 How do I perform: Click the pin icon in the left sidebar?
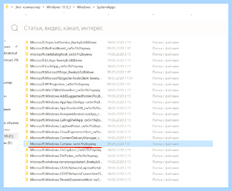pos(16,47)
